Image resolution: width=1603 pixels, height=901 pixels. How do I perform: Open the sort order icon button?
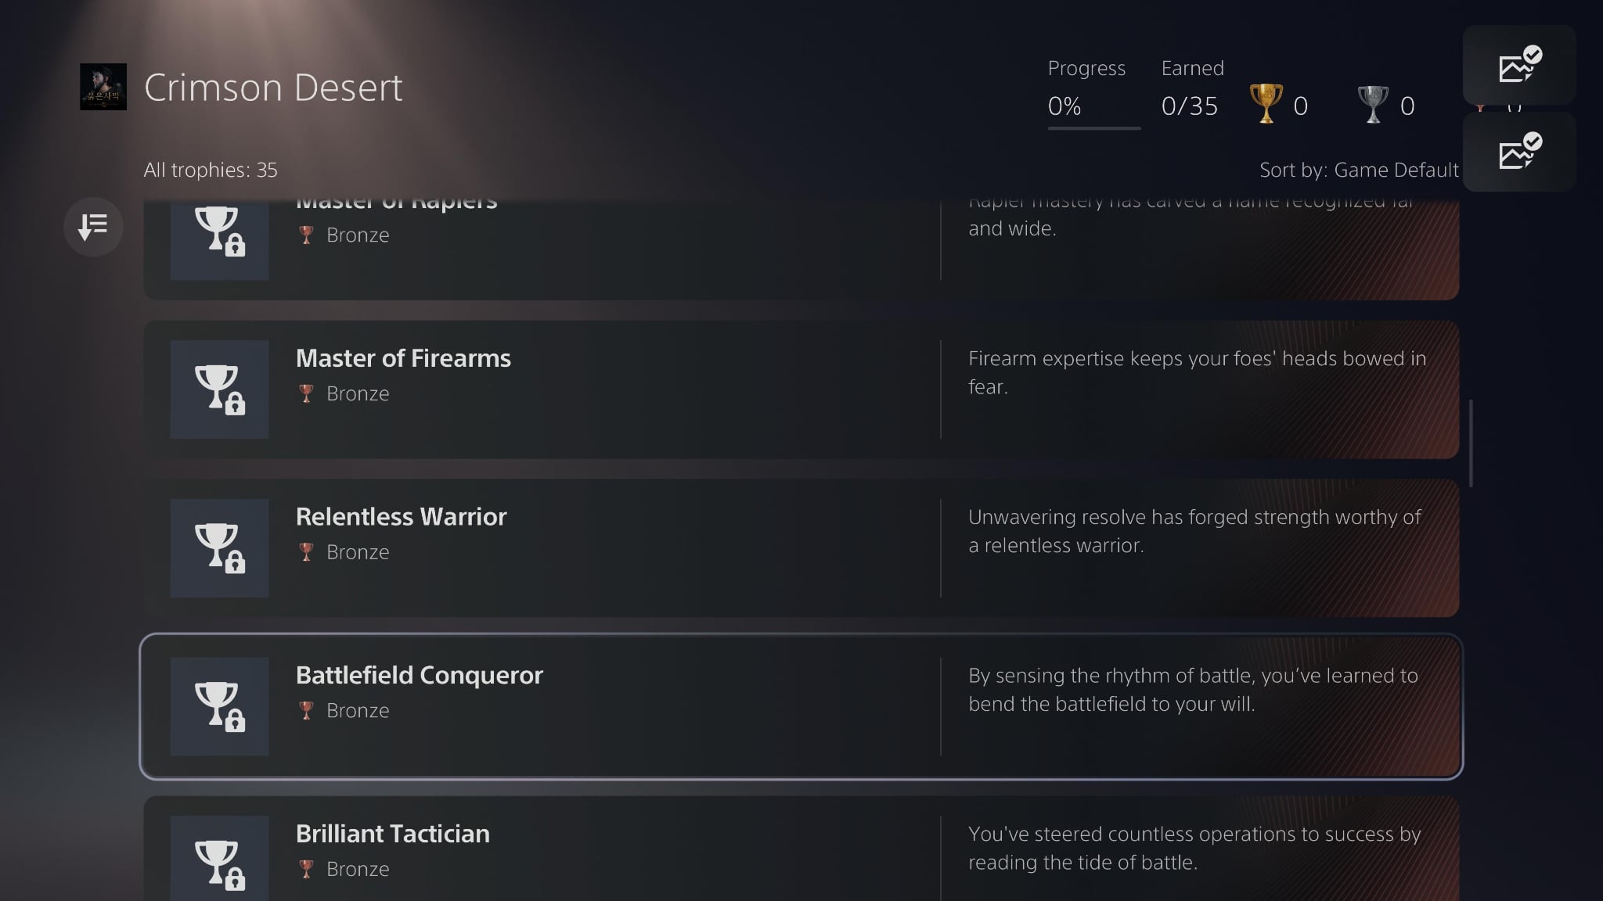coord(93,227)
